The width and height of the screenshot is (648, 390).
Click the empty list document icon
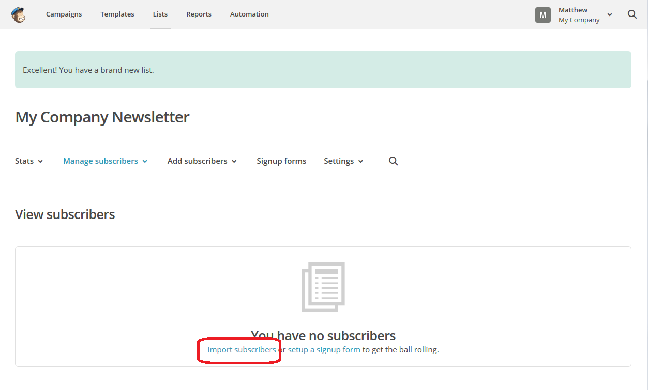(x=323, y=287)
